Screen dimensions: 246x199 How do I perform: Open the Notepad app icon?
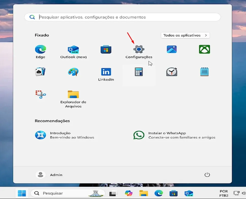[204, 72]
